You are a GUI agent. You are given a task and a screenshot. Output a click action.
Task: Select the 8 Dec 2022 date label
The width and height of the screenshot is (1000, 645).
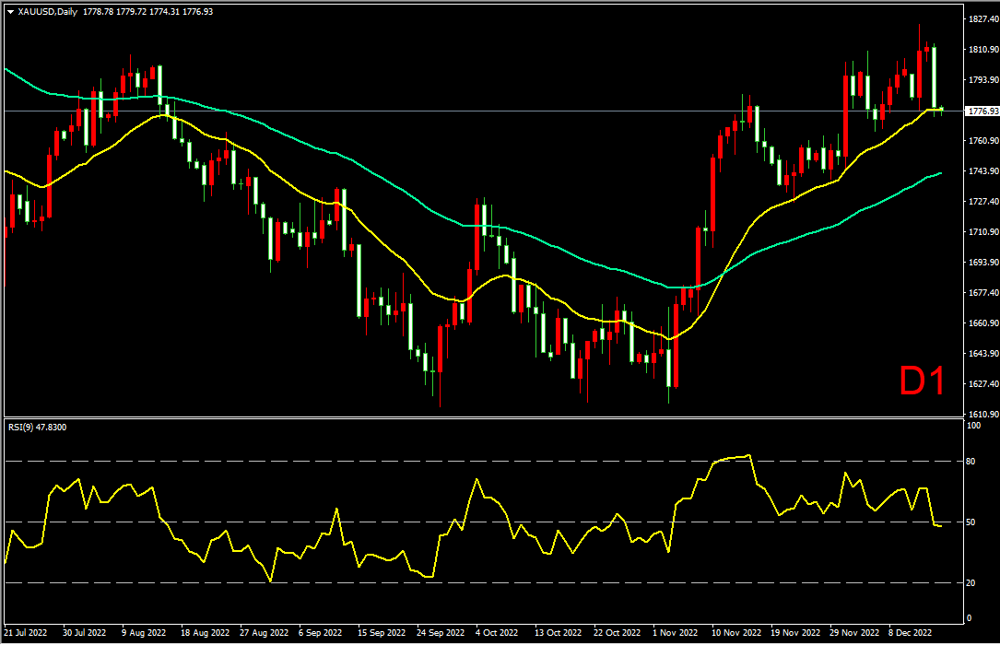[909, 634]
